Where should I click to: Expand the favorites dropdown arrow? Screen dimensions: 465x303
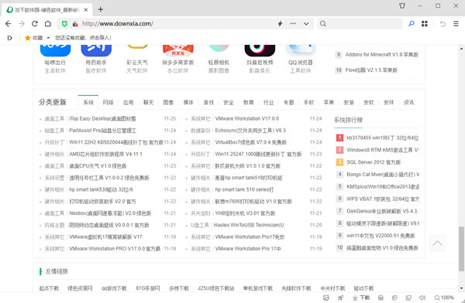(x=48, y=38)
